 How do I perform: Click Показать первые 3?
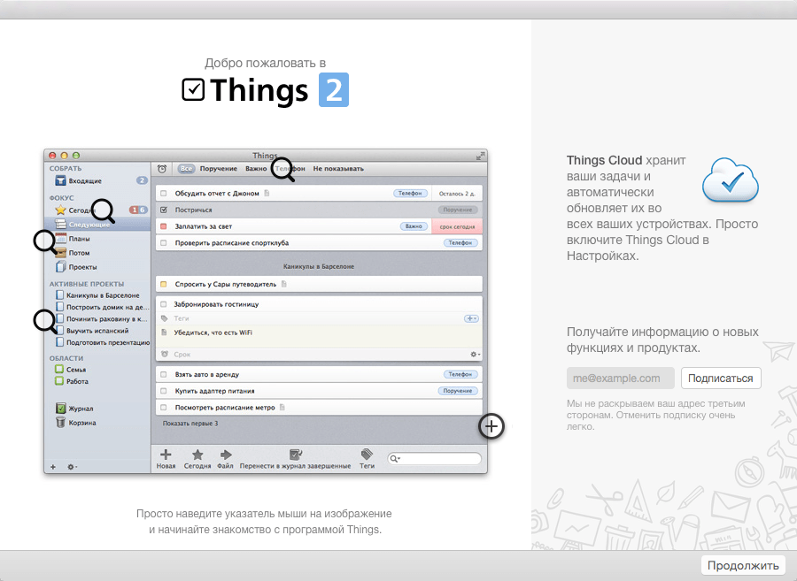click(190, 424)
